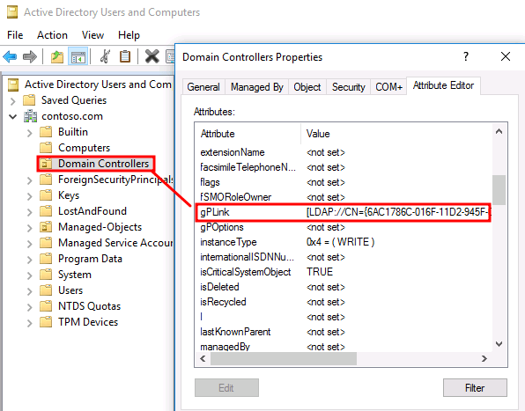Click the Active Directory root node icon
Screen dimensions: 525x411
[13, 84]
